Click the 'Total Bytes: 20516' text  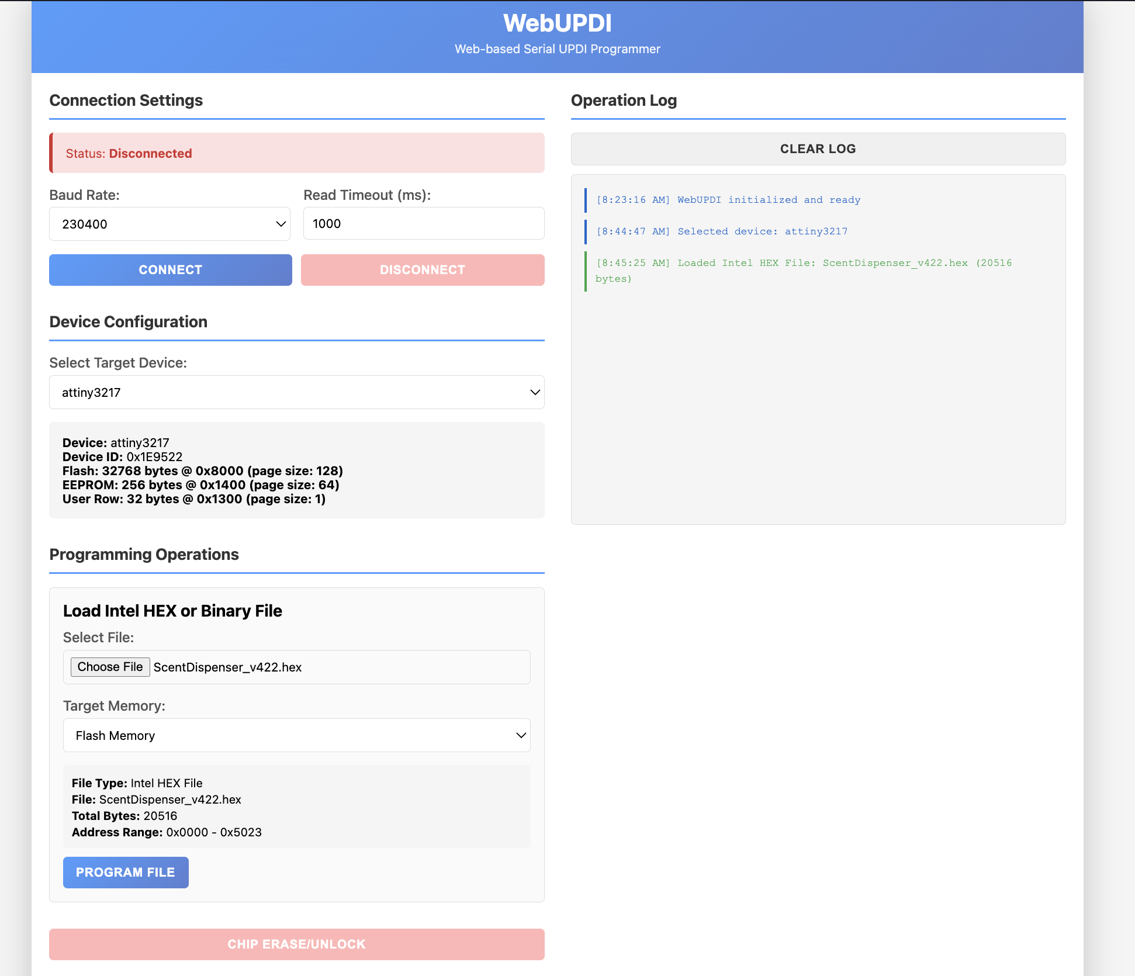click(x=124, y=816)
